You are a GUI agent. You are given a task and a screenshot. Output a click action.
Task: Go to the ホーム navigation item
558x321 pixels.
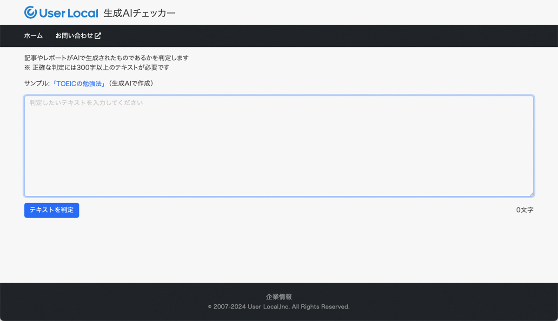click(x=33, y=36)
